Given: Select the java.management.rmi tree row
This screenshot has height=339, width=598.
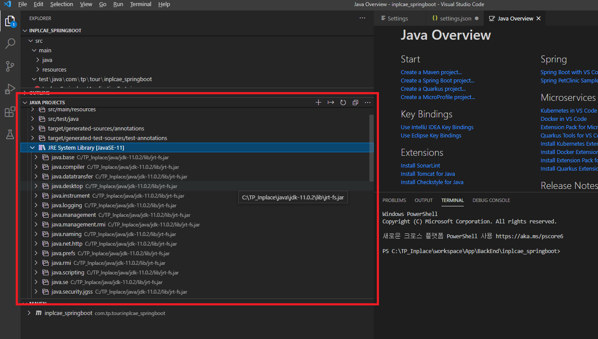Looking at the screenshot, I should point(197,225).
